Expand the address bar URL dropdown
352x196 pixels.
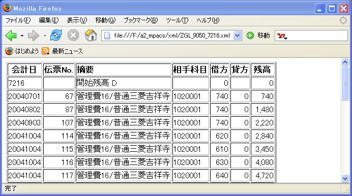[x=237, y=36]
